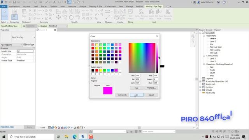Screen dimensions: 249x140
Task: Select the Move tool in Modify panel
Action: coord(58,17)
